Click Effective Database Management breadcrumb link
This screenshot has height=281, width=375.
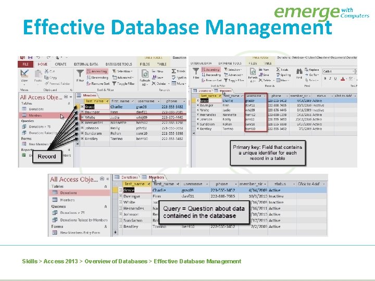point(197,261)
